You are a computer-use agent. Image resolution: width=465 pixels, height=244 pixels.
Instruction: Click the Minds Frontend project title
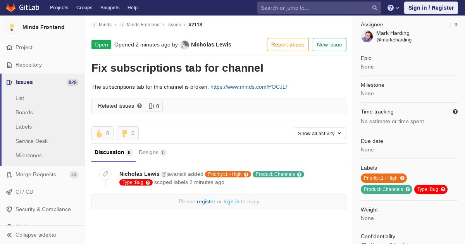pyautogui.click(x=43, y=27)
